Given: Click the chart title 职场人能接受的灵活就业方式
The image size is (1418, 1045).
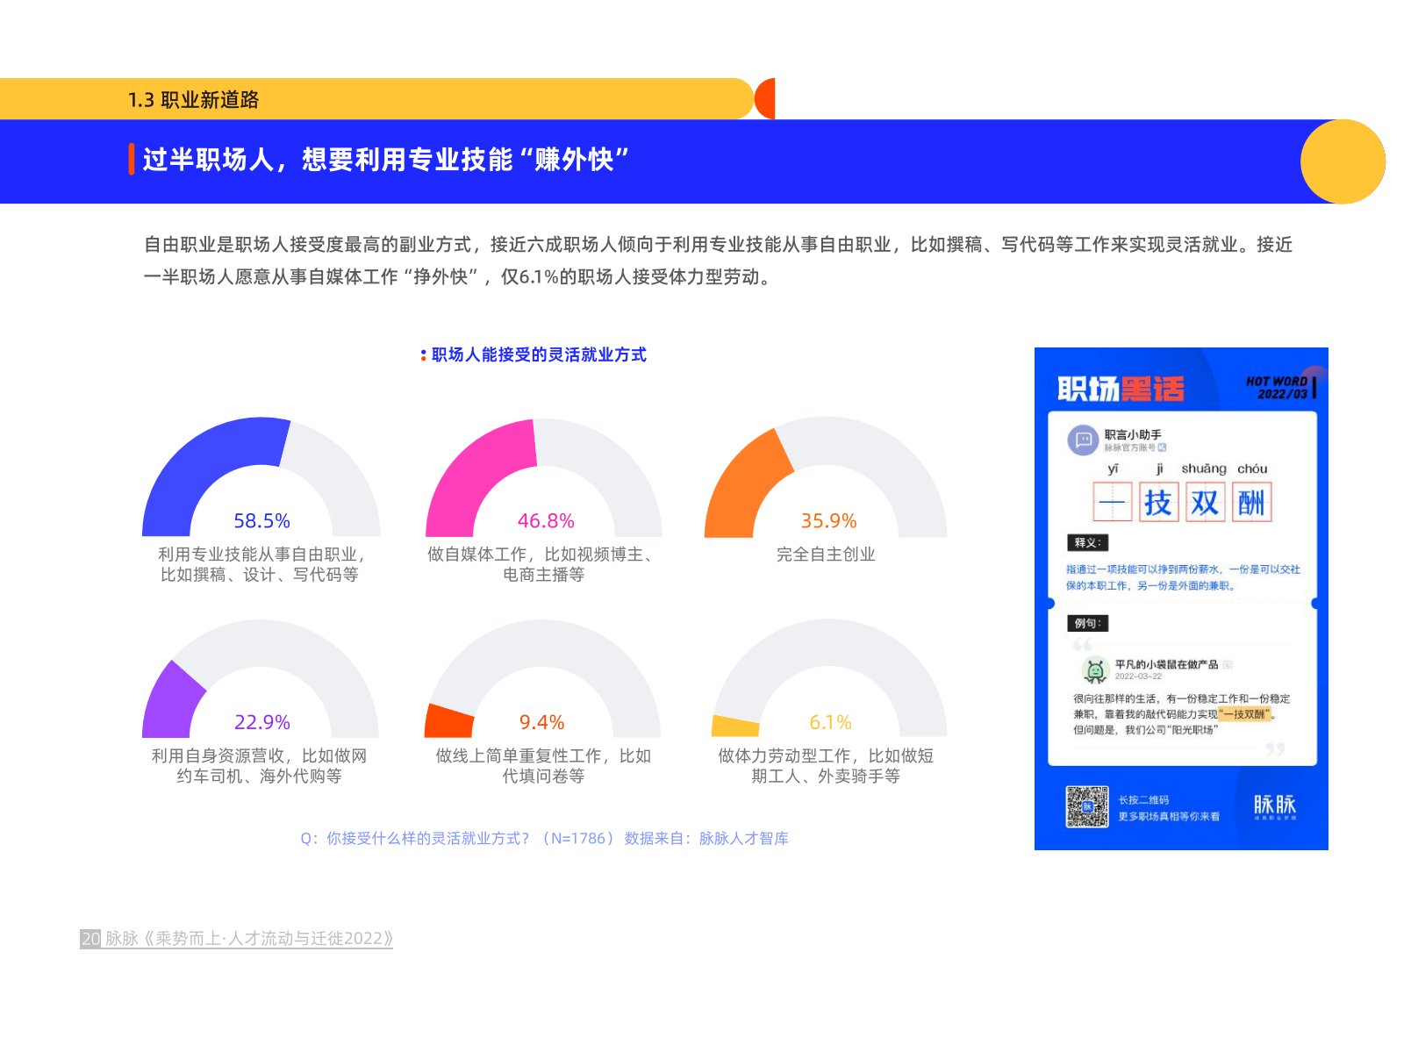Looking at the screenshot, I should 539,354.
